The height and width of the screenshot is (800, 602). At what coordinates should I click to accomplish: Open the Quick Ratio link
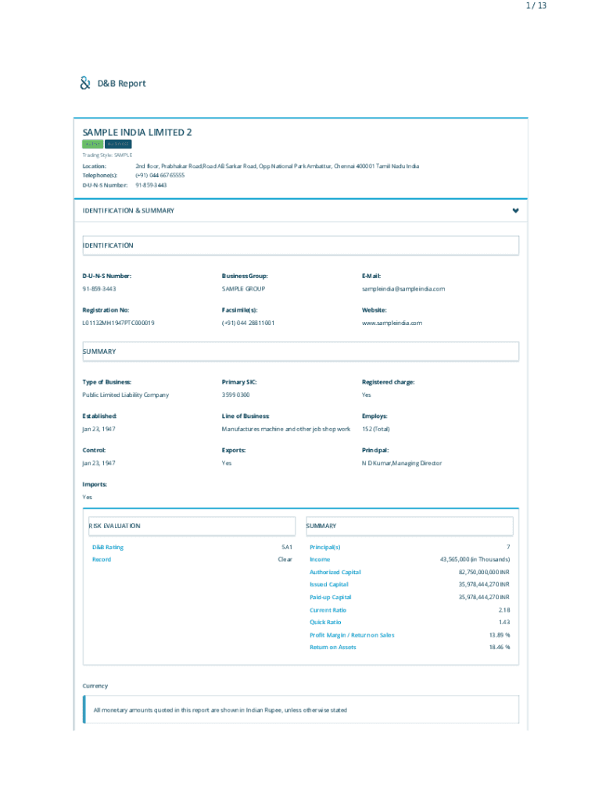click(x=325, y=623)
